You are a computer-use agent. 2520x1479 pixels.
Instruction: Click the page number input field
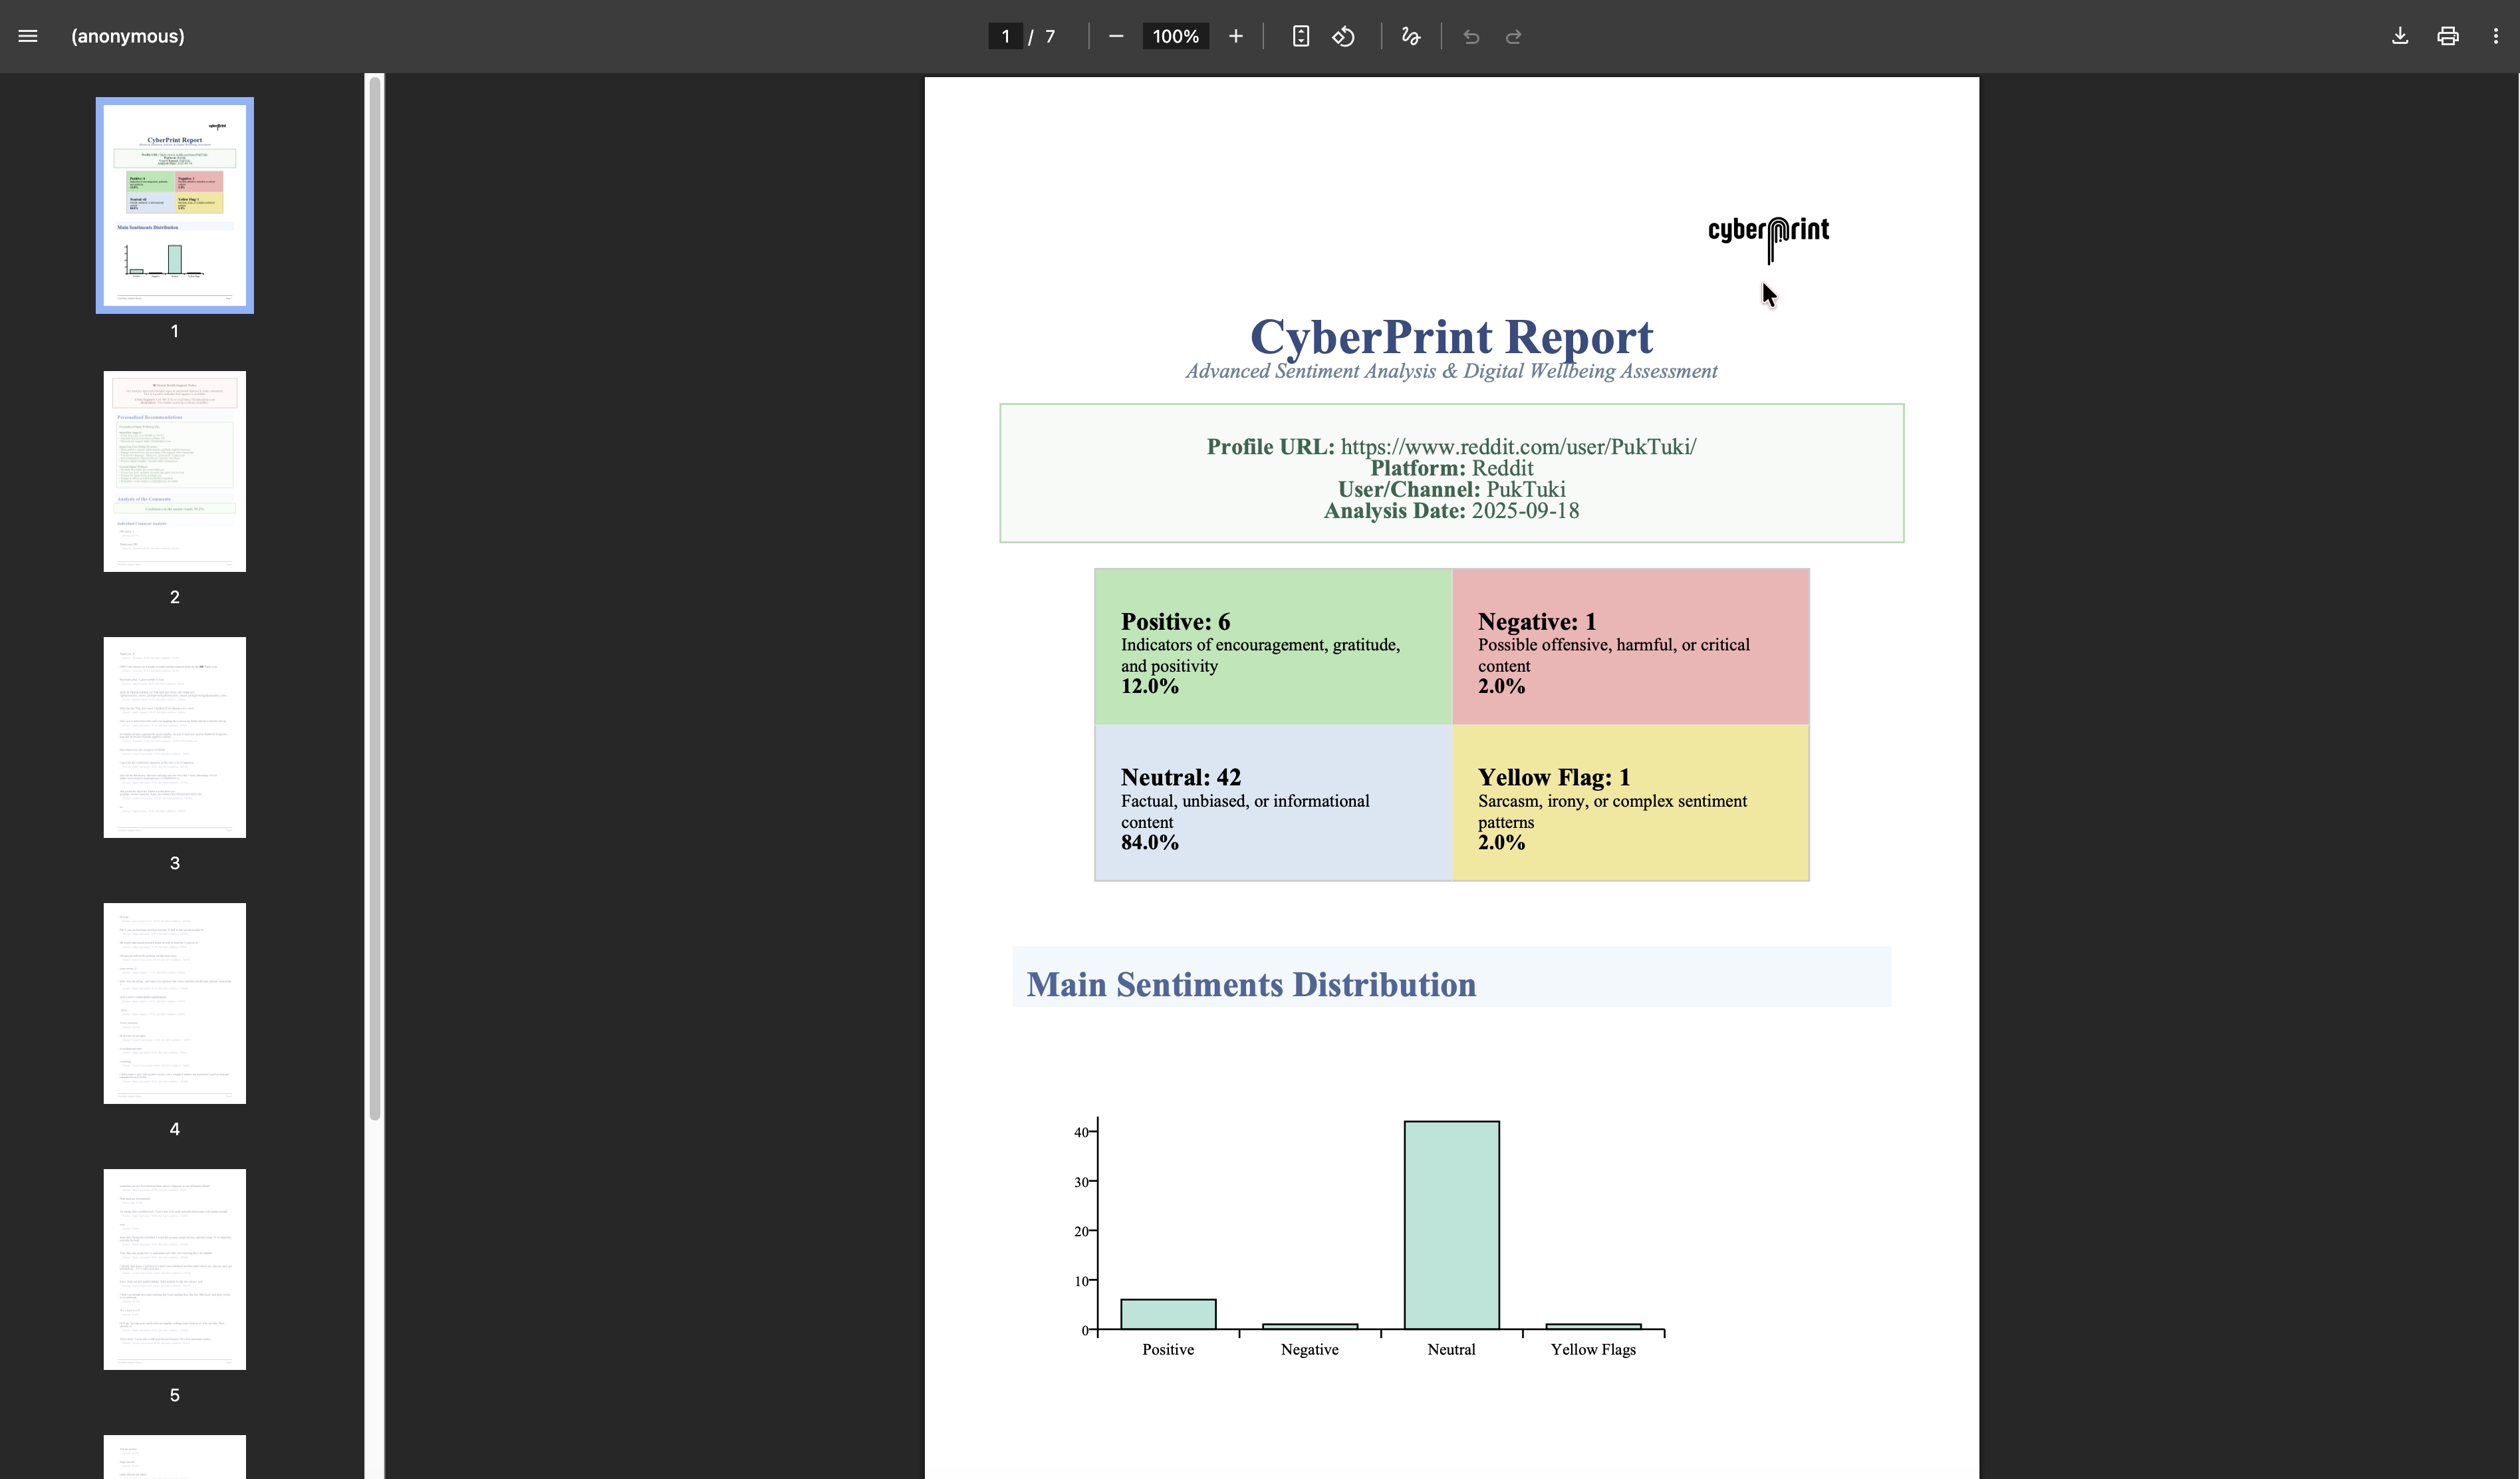[x=1005, y=36]
